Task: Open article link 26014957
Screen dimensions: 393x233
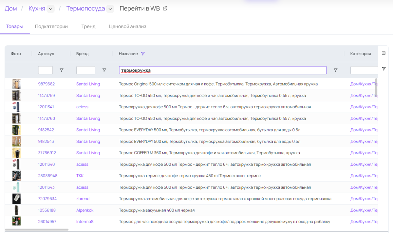Action: click(x=47, y=222)
